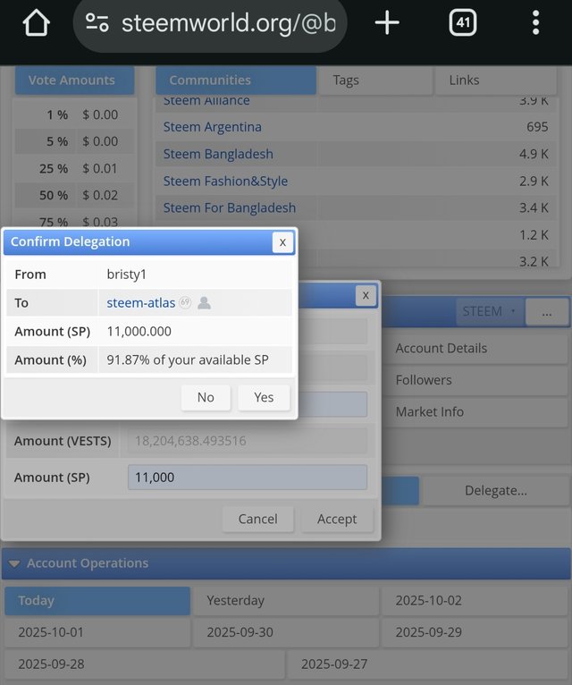The image size is (572, 685).
Task: Select the 2025-09-28 date tab
Action: pos(145,664)
